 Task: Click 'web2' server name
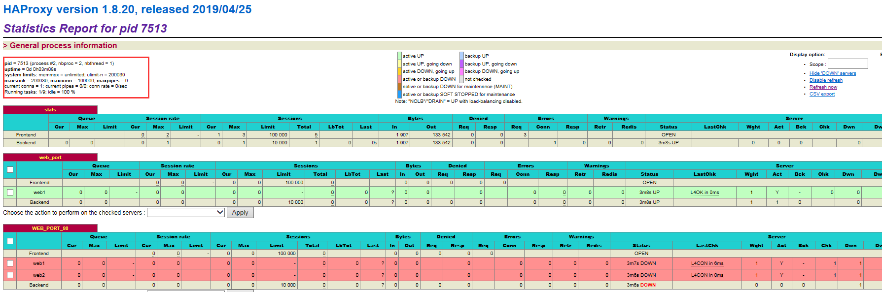point(39,275)
